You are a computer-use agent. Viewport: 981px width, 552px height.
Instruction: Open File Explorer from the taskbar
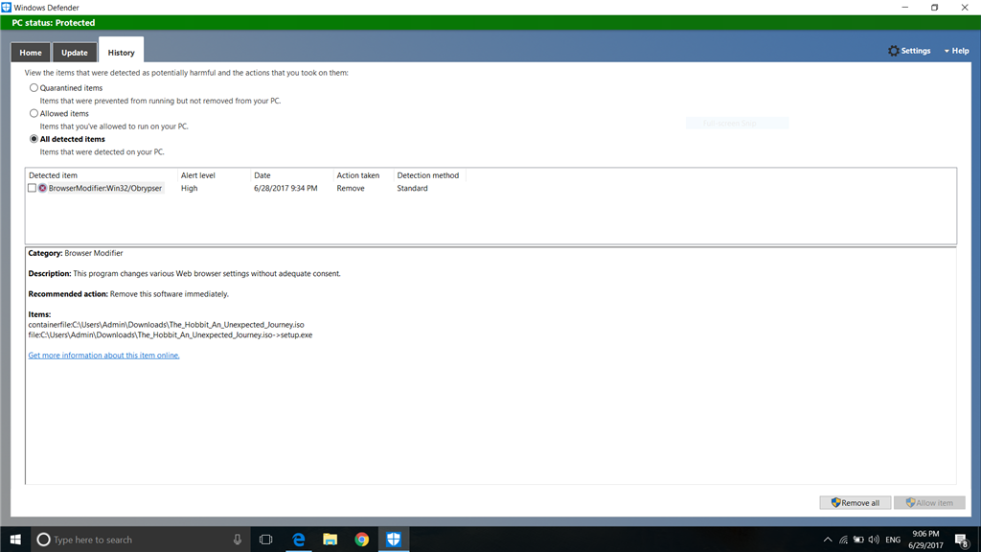coord(330,540)
